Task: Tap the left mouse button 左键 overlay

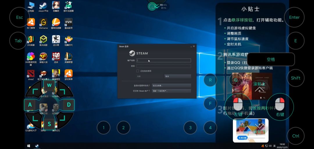Action: 238,107
